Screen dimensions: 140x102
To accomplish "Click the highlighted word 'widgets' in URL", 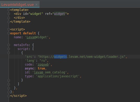I will pos(60,57).
